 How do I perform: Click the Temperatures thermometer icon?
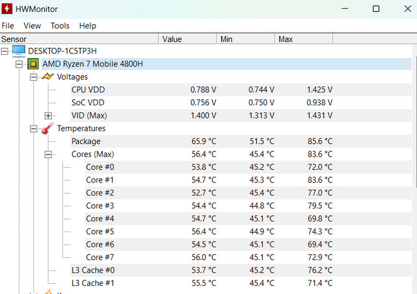click(x=47, y=128)
